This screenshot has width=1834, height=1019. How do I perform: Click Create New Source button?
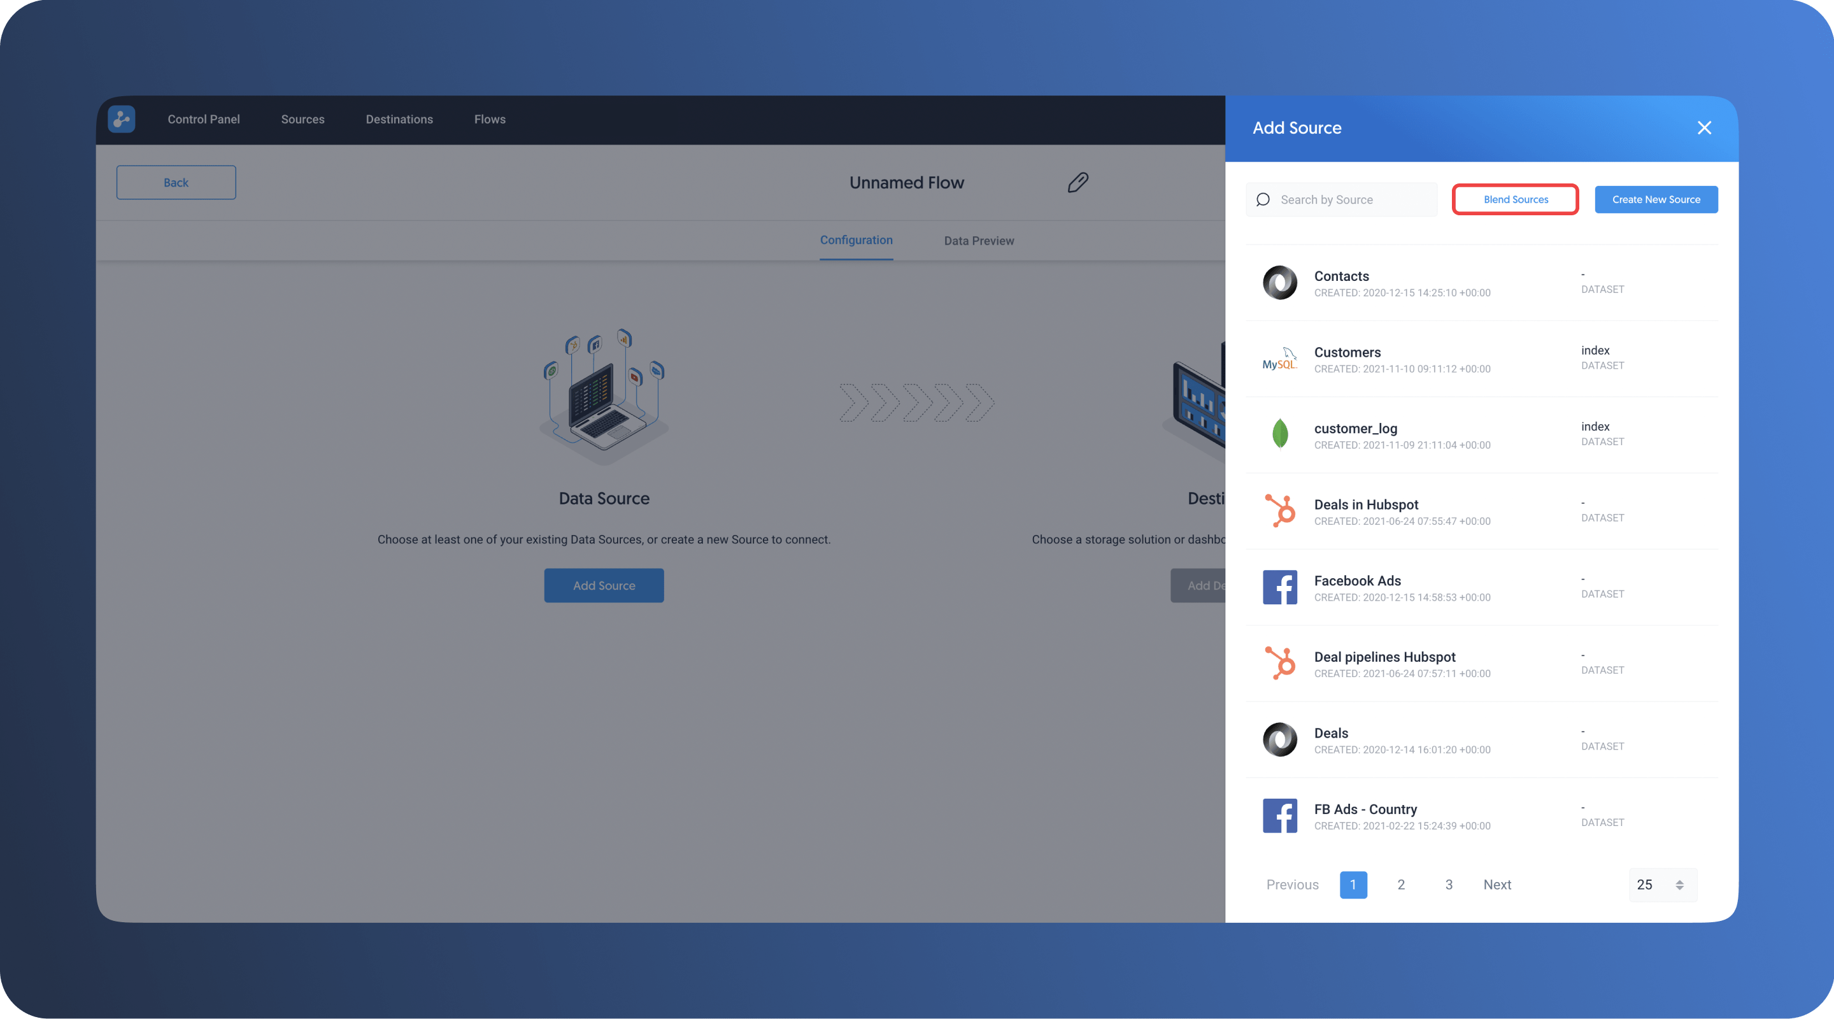(x=1656, y=199)
